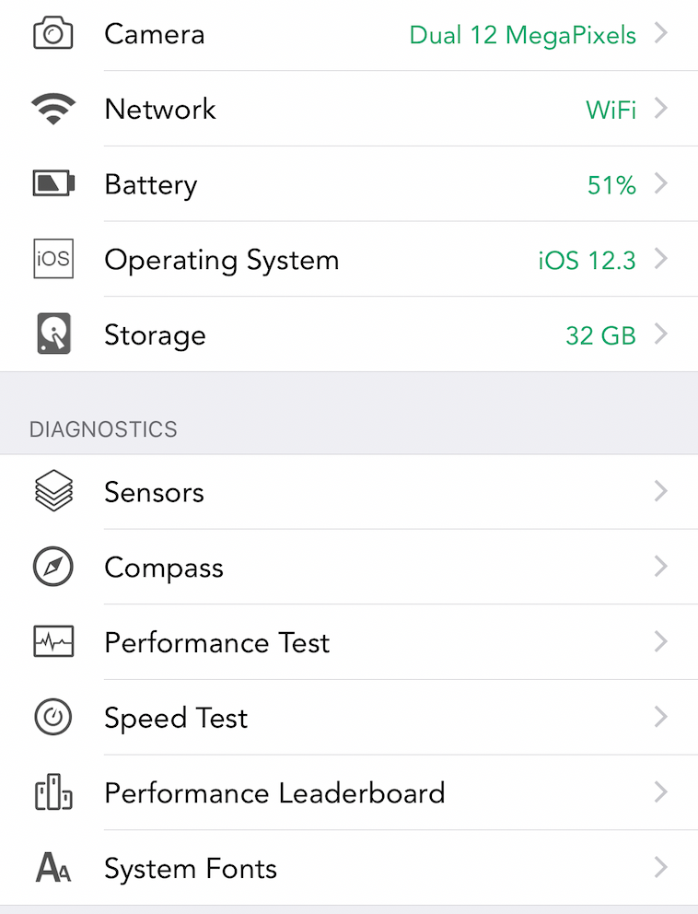Expand Camera details via its chevron
This screenshot has height=914, width=698.
(660, 34)
